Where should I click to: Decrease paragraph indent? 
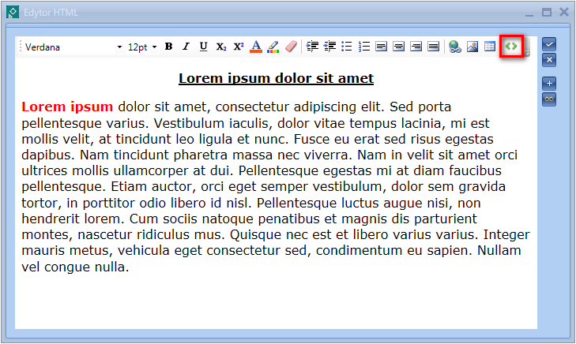pos(329,47)
